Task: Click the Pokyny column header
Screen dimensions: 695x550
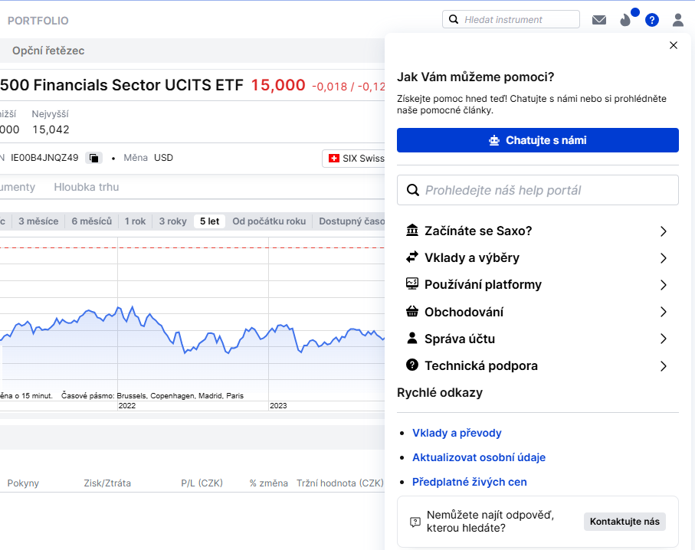Action: pos(23,483)
